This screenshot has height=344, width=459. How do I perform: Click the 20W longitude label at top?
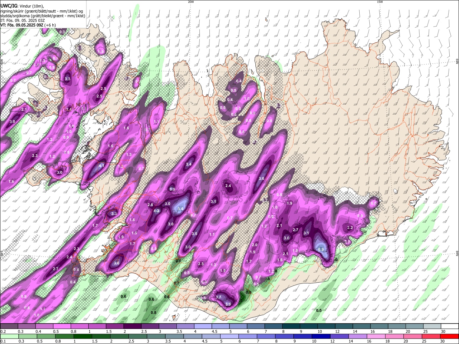[x=191, y=2]
